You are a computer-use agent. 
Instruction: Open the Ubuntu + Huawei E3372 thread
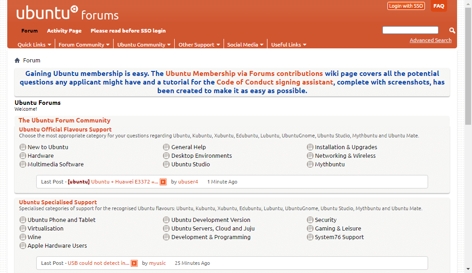click(124, 182)
